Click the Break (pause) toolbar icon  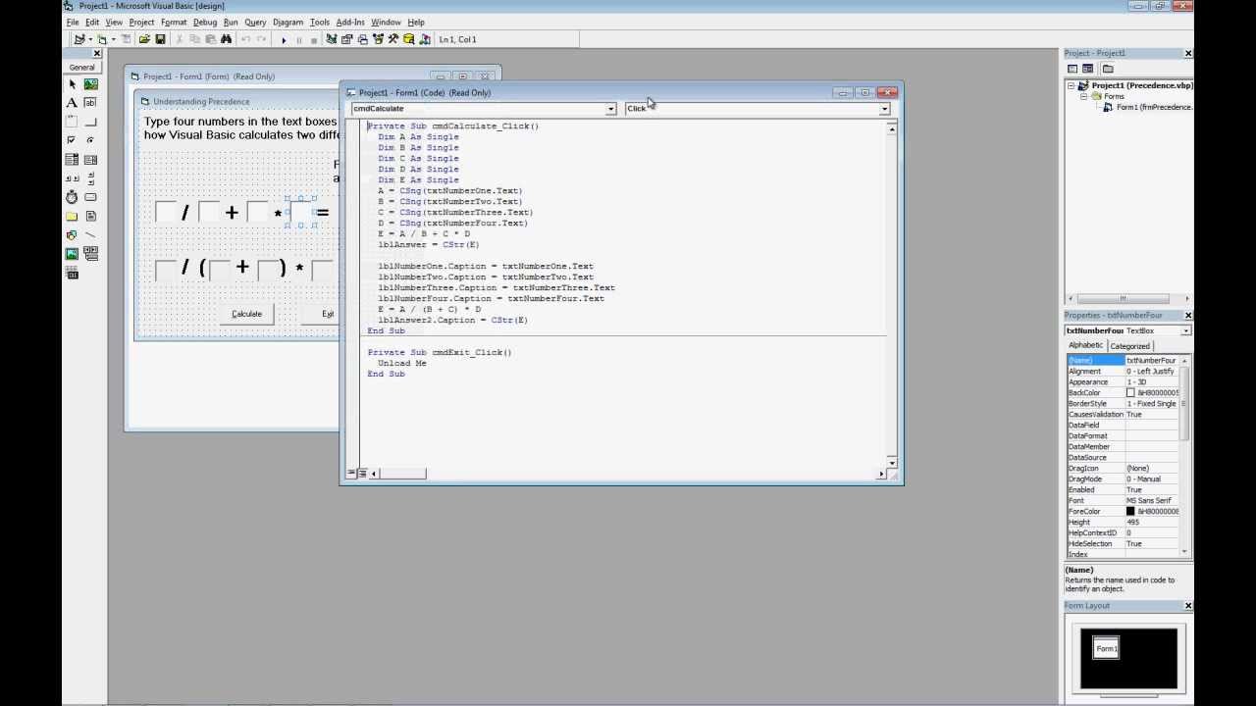[299, 40]
